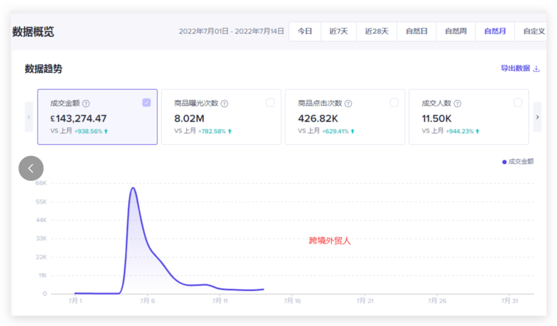Image resolution: width=557 pixels, height=326 pixels.
Task: Click the 7月 6 axis label
Action: [148, 301]
